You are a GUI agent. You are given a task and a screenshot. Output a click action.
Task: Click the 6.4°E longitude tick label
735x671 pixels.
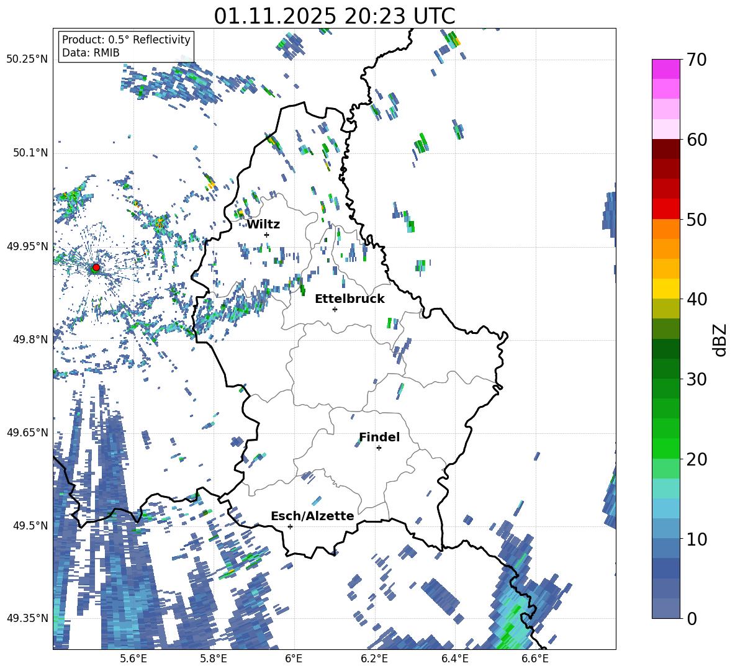click(x=454, y=659)
